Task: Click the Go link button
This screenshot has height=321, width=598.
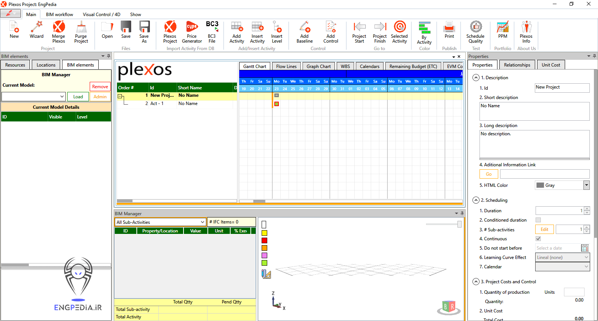Action: coord(488,174)
